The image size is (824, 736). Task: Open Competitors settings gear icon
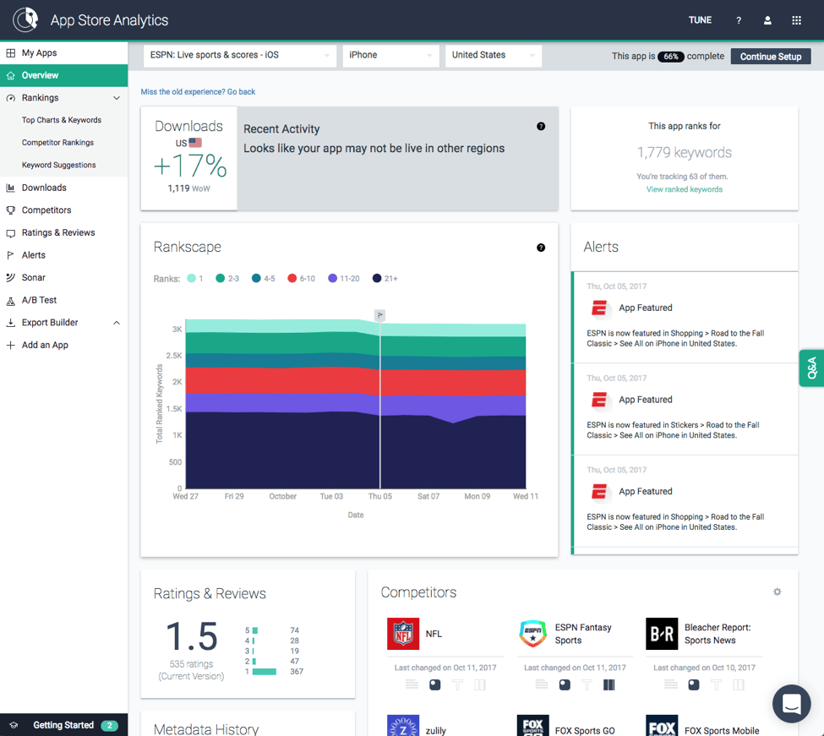tap(778, 592)
